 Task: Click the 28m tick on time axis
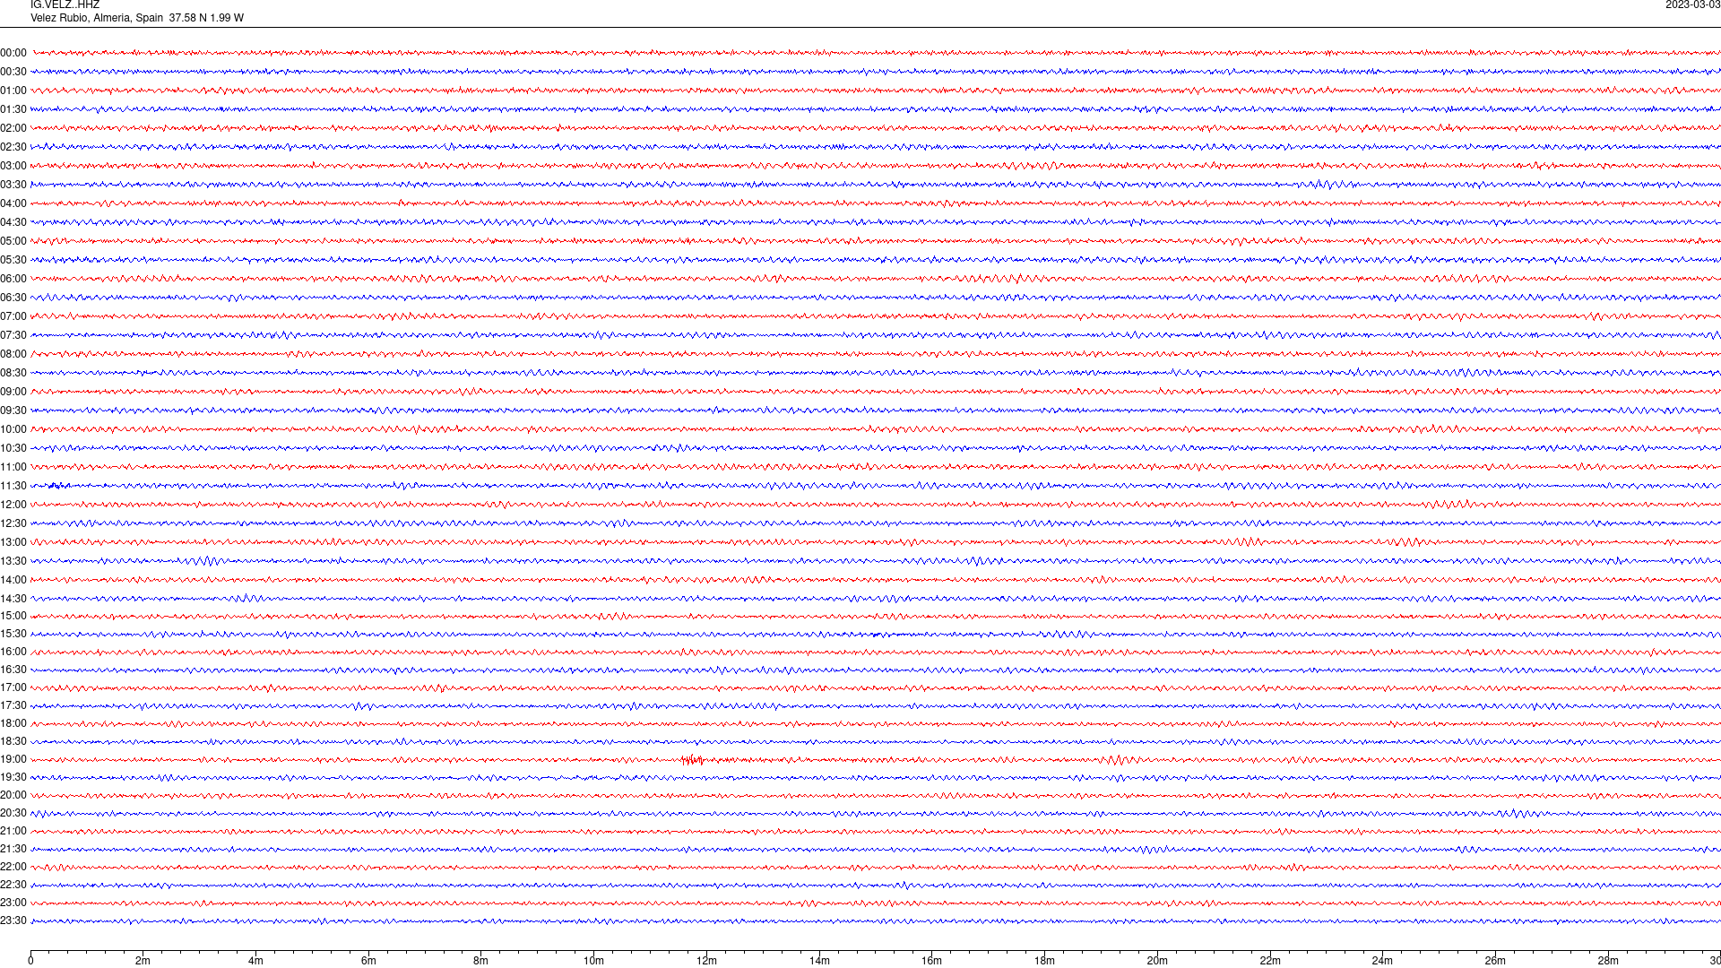pyautogui.click(x=1608, y=961)
